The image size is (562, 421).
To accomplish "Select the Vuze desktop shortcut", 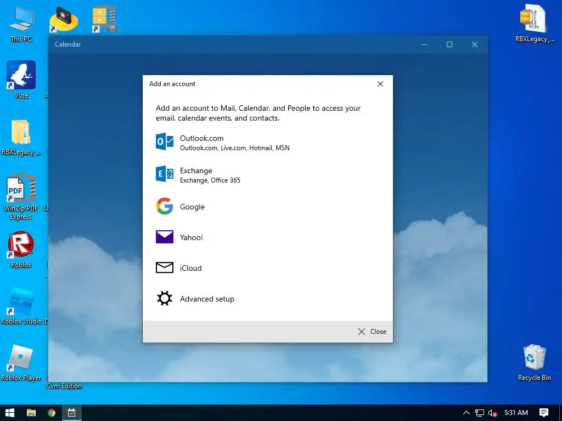I will click(x=21, y=79).
